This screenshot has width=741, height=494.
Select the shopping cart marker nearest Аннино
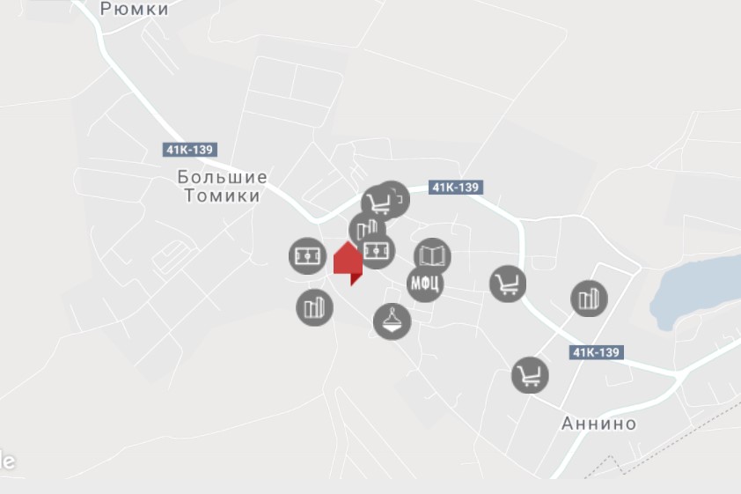click(531, 375)
